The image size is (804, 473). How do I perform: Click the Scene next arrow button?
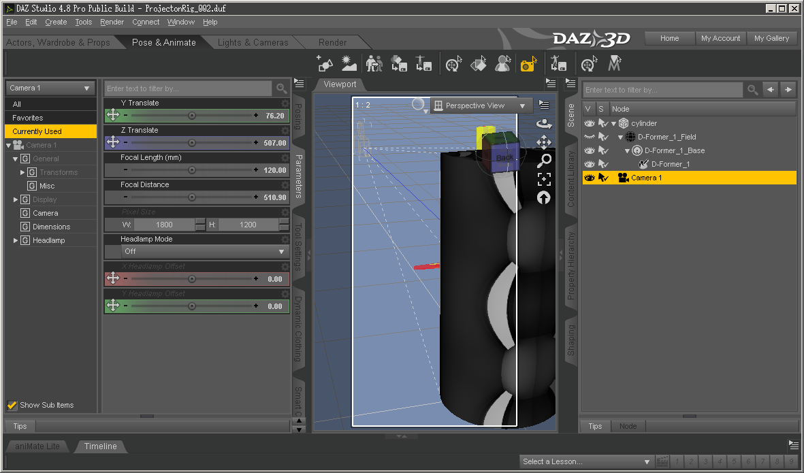[x=788, y=90]
